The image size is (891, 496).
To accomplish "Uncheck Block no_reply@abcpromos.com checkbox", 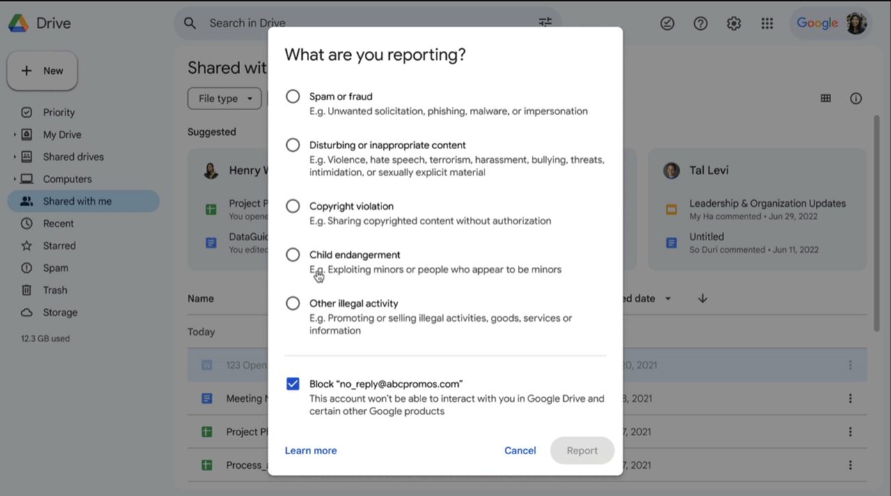I will [293, 384].
